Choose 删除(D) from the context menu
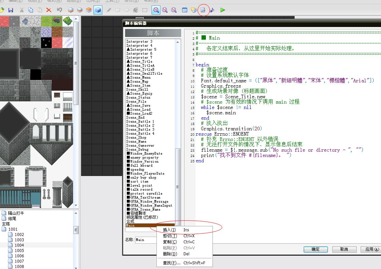The width and height of the screenshot is (381, 269). click(185, 254)
